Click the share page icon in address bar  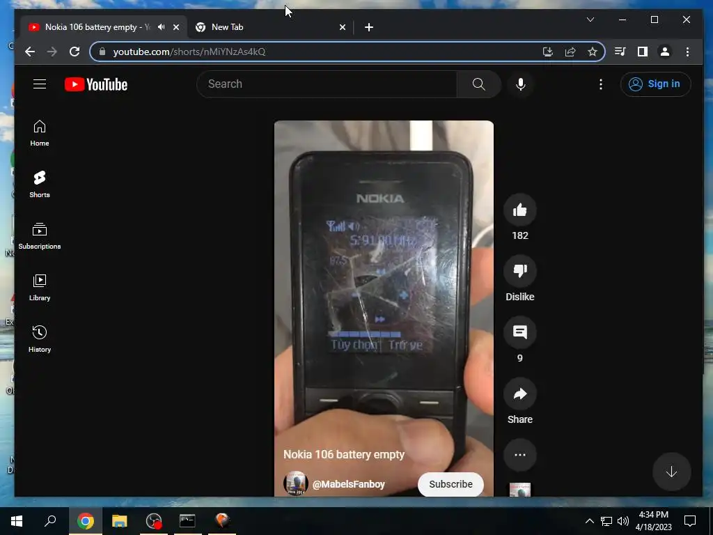(x=570, y=52)
